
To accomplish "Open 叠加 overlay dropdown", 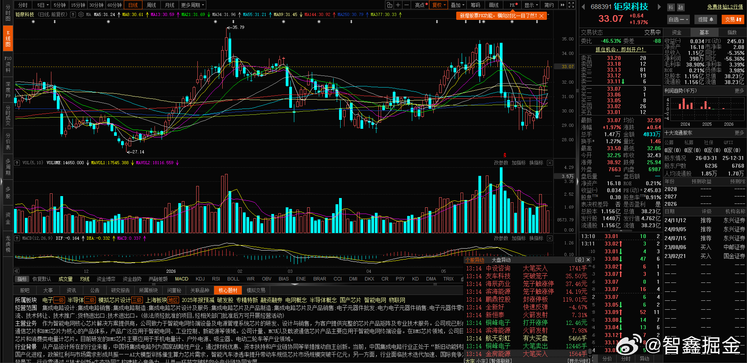I will coord(458,5).
